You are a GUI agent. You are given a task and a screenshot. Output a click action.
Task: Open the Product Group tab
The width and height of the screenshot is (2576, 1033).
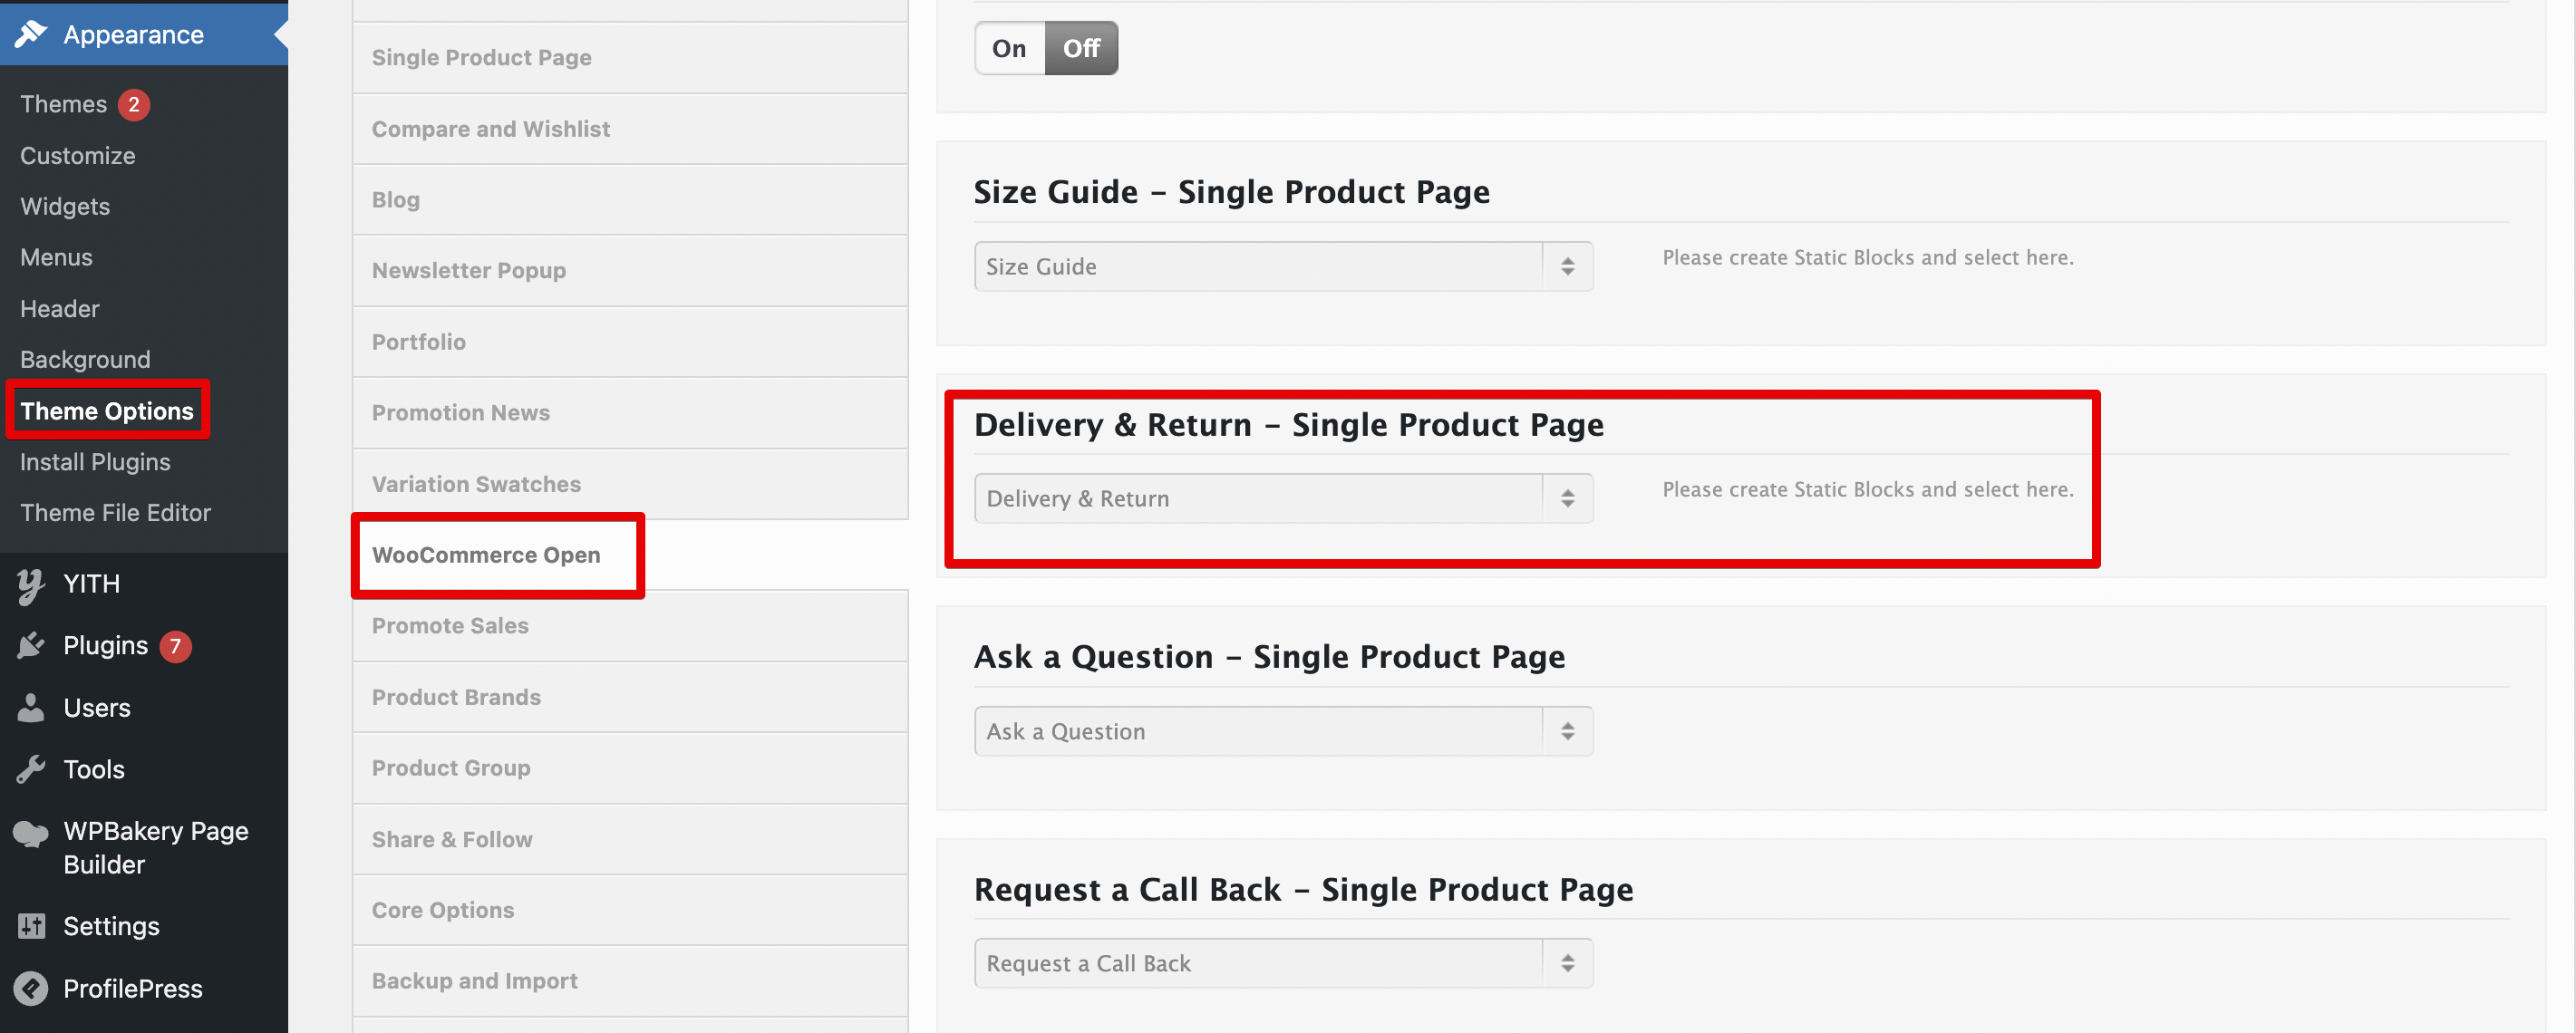coord(630,768)
